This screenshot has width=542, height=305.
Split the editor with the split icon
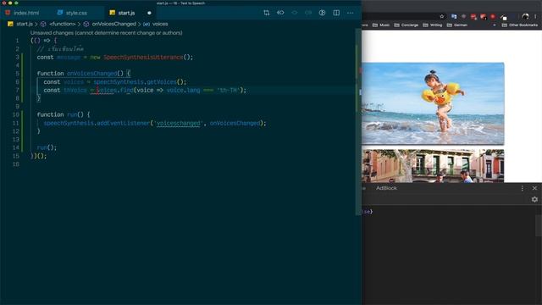(336, 13)
